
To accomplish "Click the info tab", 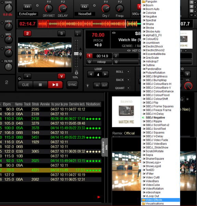I will pos(106,147).
